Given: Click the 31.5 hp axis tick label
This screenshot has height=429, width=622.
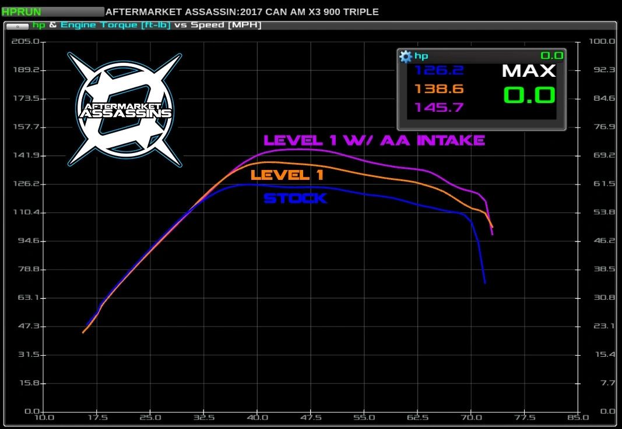Looking at the screenshot, I should [29, 354].
